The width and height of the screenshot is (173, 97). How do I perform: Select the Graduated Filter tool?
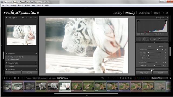tap(154, 39)
